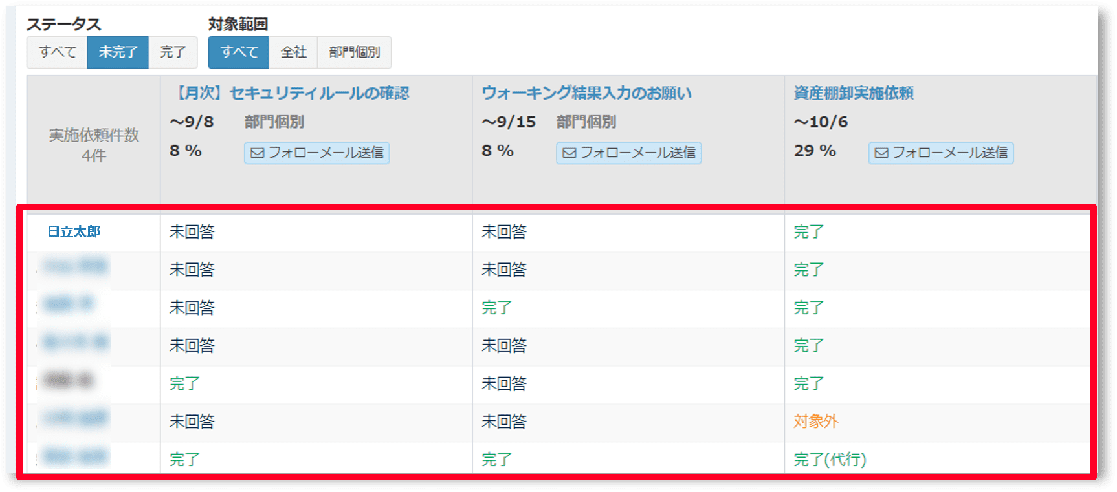Select すべて under 対象範囲 filter
Viewport: 1117px width, 492px height.
[238, 52]
